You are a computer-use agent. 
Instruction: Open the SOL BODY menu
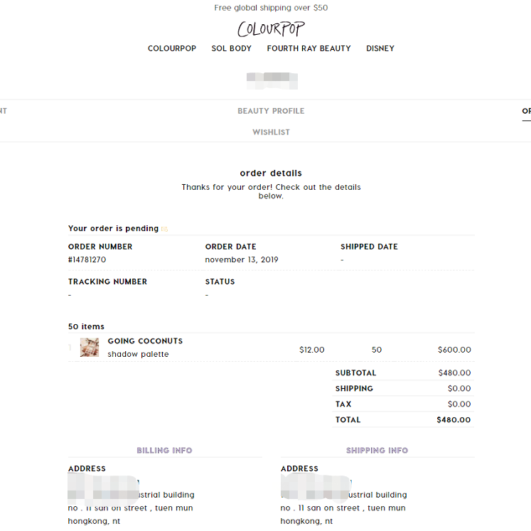[x=232, y=48]
